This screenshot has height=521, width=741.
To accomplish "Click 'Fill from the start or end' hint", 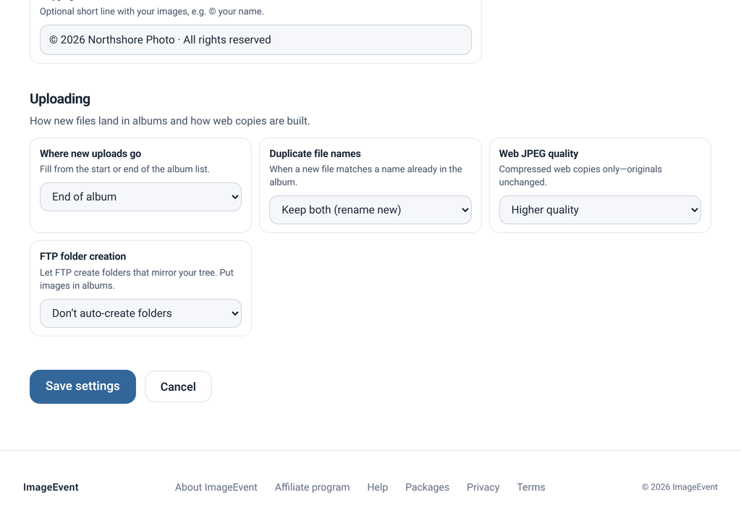I will click(x=124, y=169).
